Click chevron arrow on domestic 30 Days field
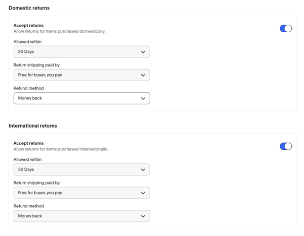Viewport: 304px width, 236px height. coord(143,52)
